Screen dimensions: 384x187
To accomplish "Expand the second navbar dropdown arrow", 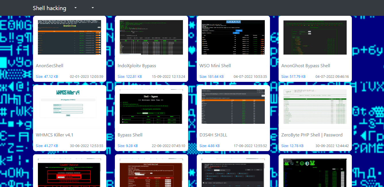I will click(93, 8).
